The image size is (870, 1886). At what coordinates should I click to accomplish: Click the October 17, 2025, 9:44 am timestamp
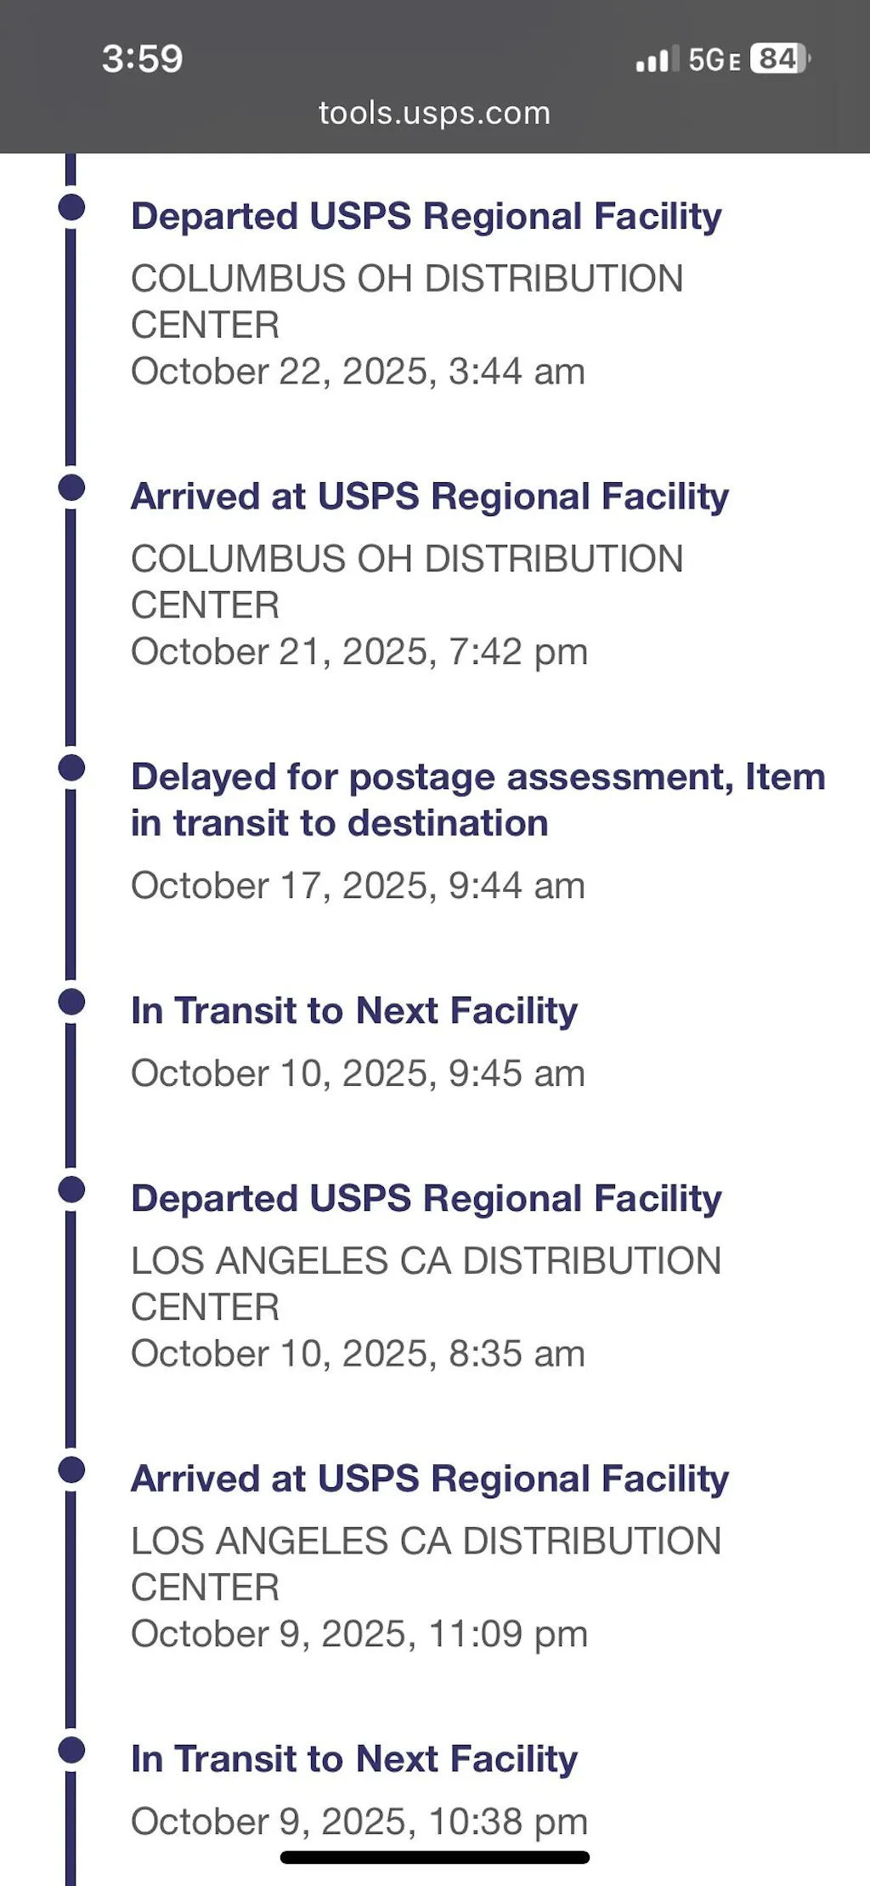click(358, 886)
